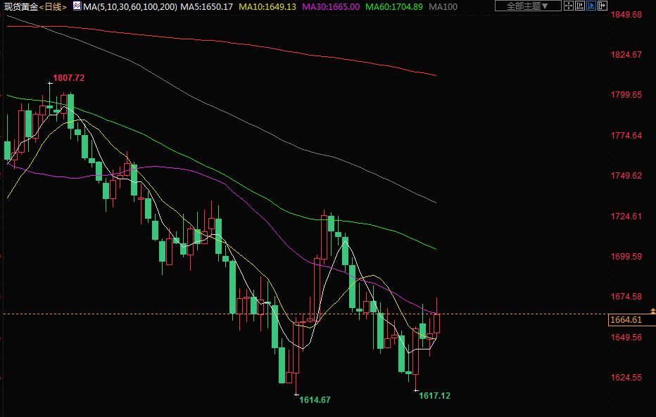Click the 1807.72 high price marker

click(69, 78)
